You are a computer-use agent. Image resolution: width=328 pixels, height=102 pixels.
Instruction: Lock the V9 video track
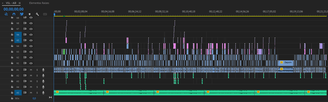pyautogui.click(x=12, y=18)
